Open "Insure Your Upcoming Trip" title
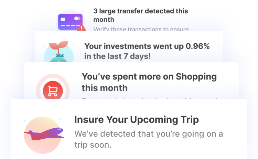 (x=137, y=119)
